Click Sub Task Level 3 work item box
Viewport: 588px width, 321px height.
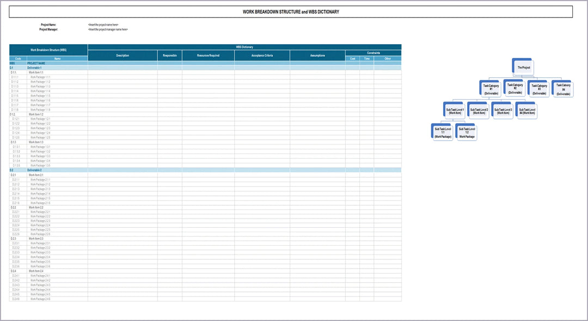[x=503, y=111]
